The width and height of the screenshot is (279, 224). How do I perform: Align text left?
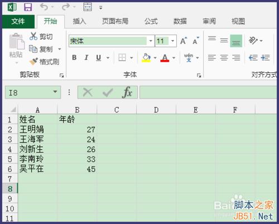pos(212,58)
